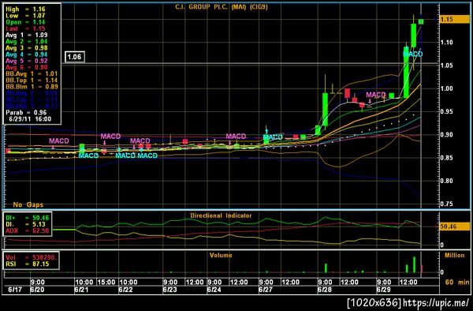The width and height of the screenshot is (473, 311).
Task: Select the Avg 5 = 0.92 legend row
Action: [x=27, y=61]
